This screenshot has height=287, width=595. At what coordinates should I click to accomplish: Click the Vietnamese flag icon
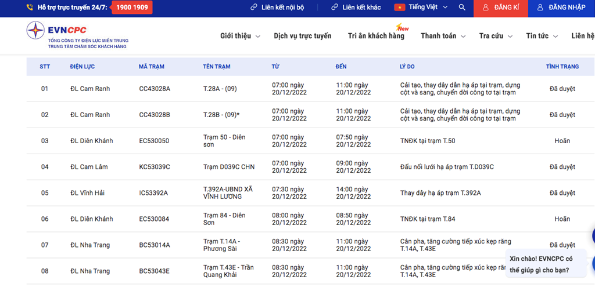400,8
